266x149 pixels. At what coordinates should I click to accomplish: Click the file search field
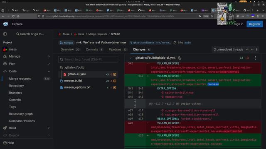point(88,60)
